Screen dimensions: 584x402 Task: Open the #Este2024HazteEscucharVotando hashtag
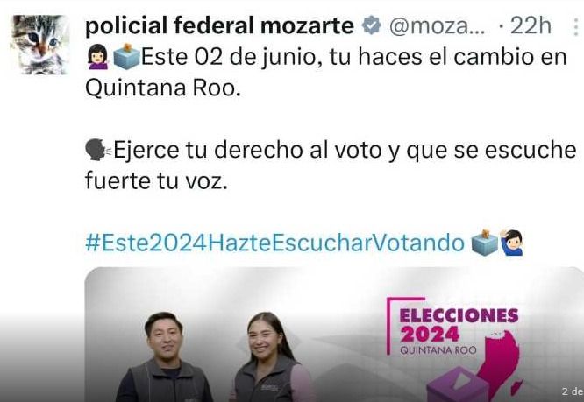point(274,243)
